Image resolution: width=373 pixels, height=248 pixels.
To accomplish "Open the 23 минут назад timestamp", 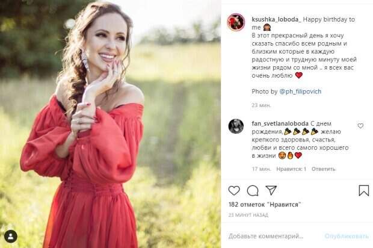I will [248, 215].
